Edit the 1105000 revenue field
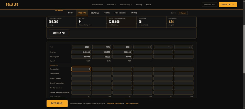 (102, 52)
